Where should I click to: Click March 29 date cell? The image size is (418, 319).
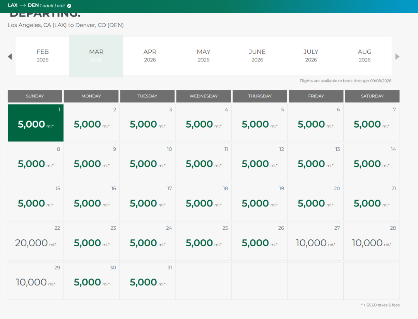[36, 281]
